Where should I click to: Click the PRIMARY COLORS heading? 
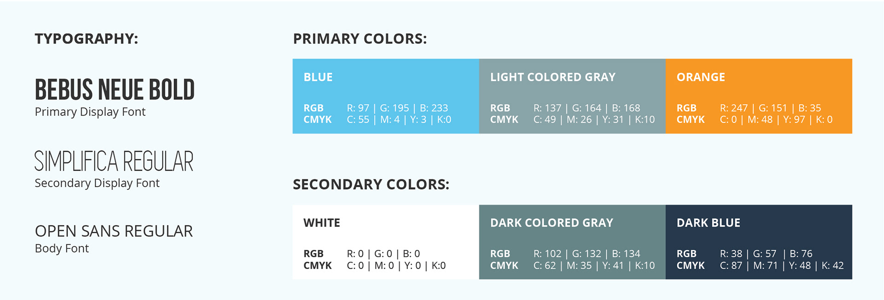[360, 39]
